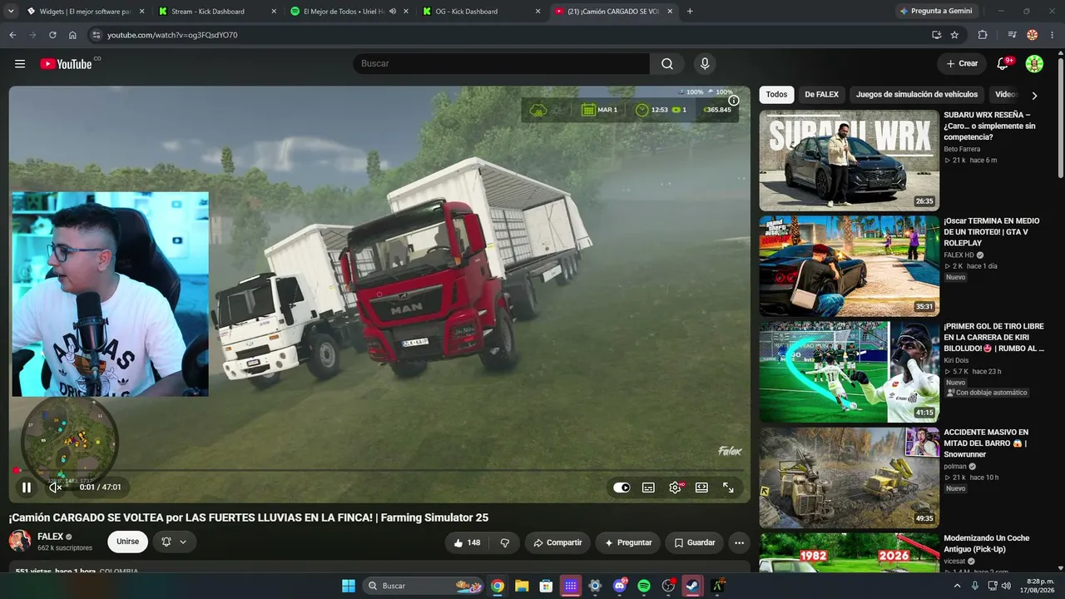Reload the page in Chrome
This screenshot has width=1065, height=599.
coord(52,35)
